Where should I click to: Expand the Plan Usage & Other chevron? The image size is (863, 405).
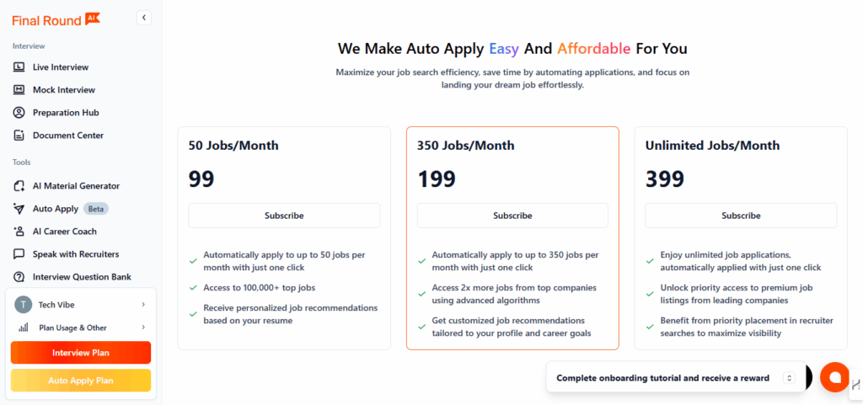click(x=143, y=328)
